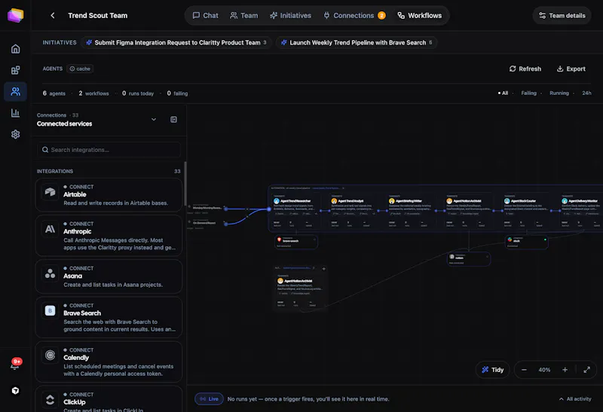Toggle the Live indicator

(210, 399)
